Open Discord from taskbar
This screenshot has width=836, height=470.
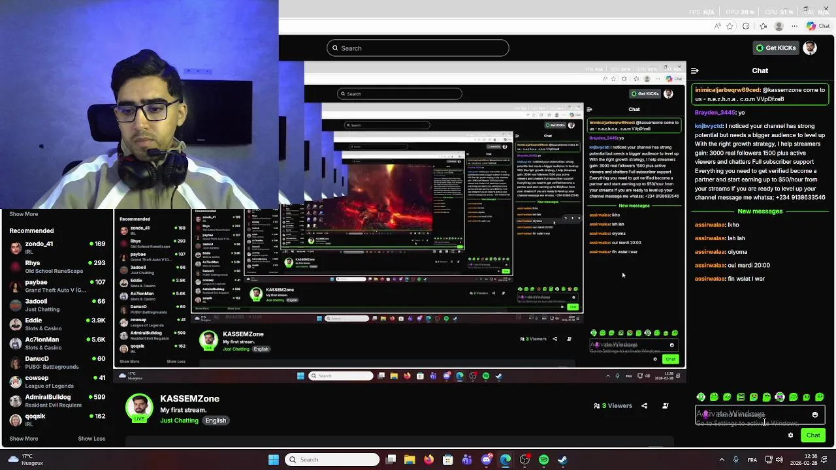(x=486, y=460)
